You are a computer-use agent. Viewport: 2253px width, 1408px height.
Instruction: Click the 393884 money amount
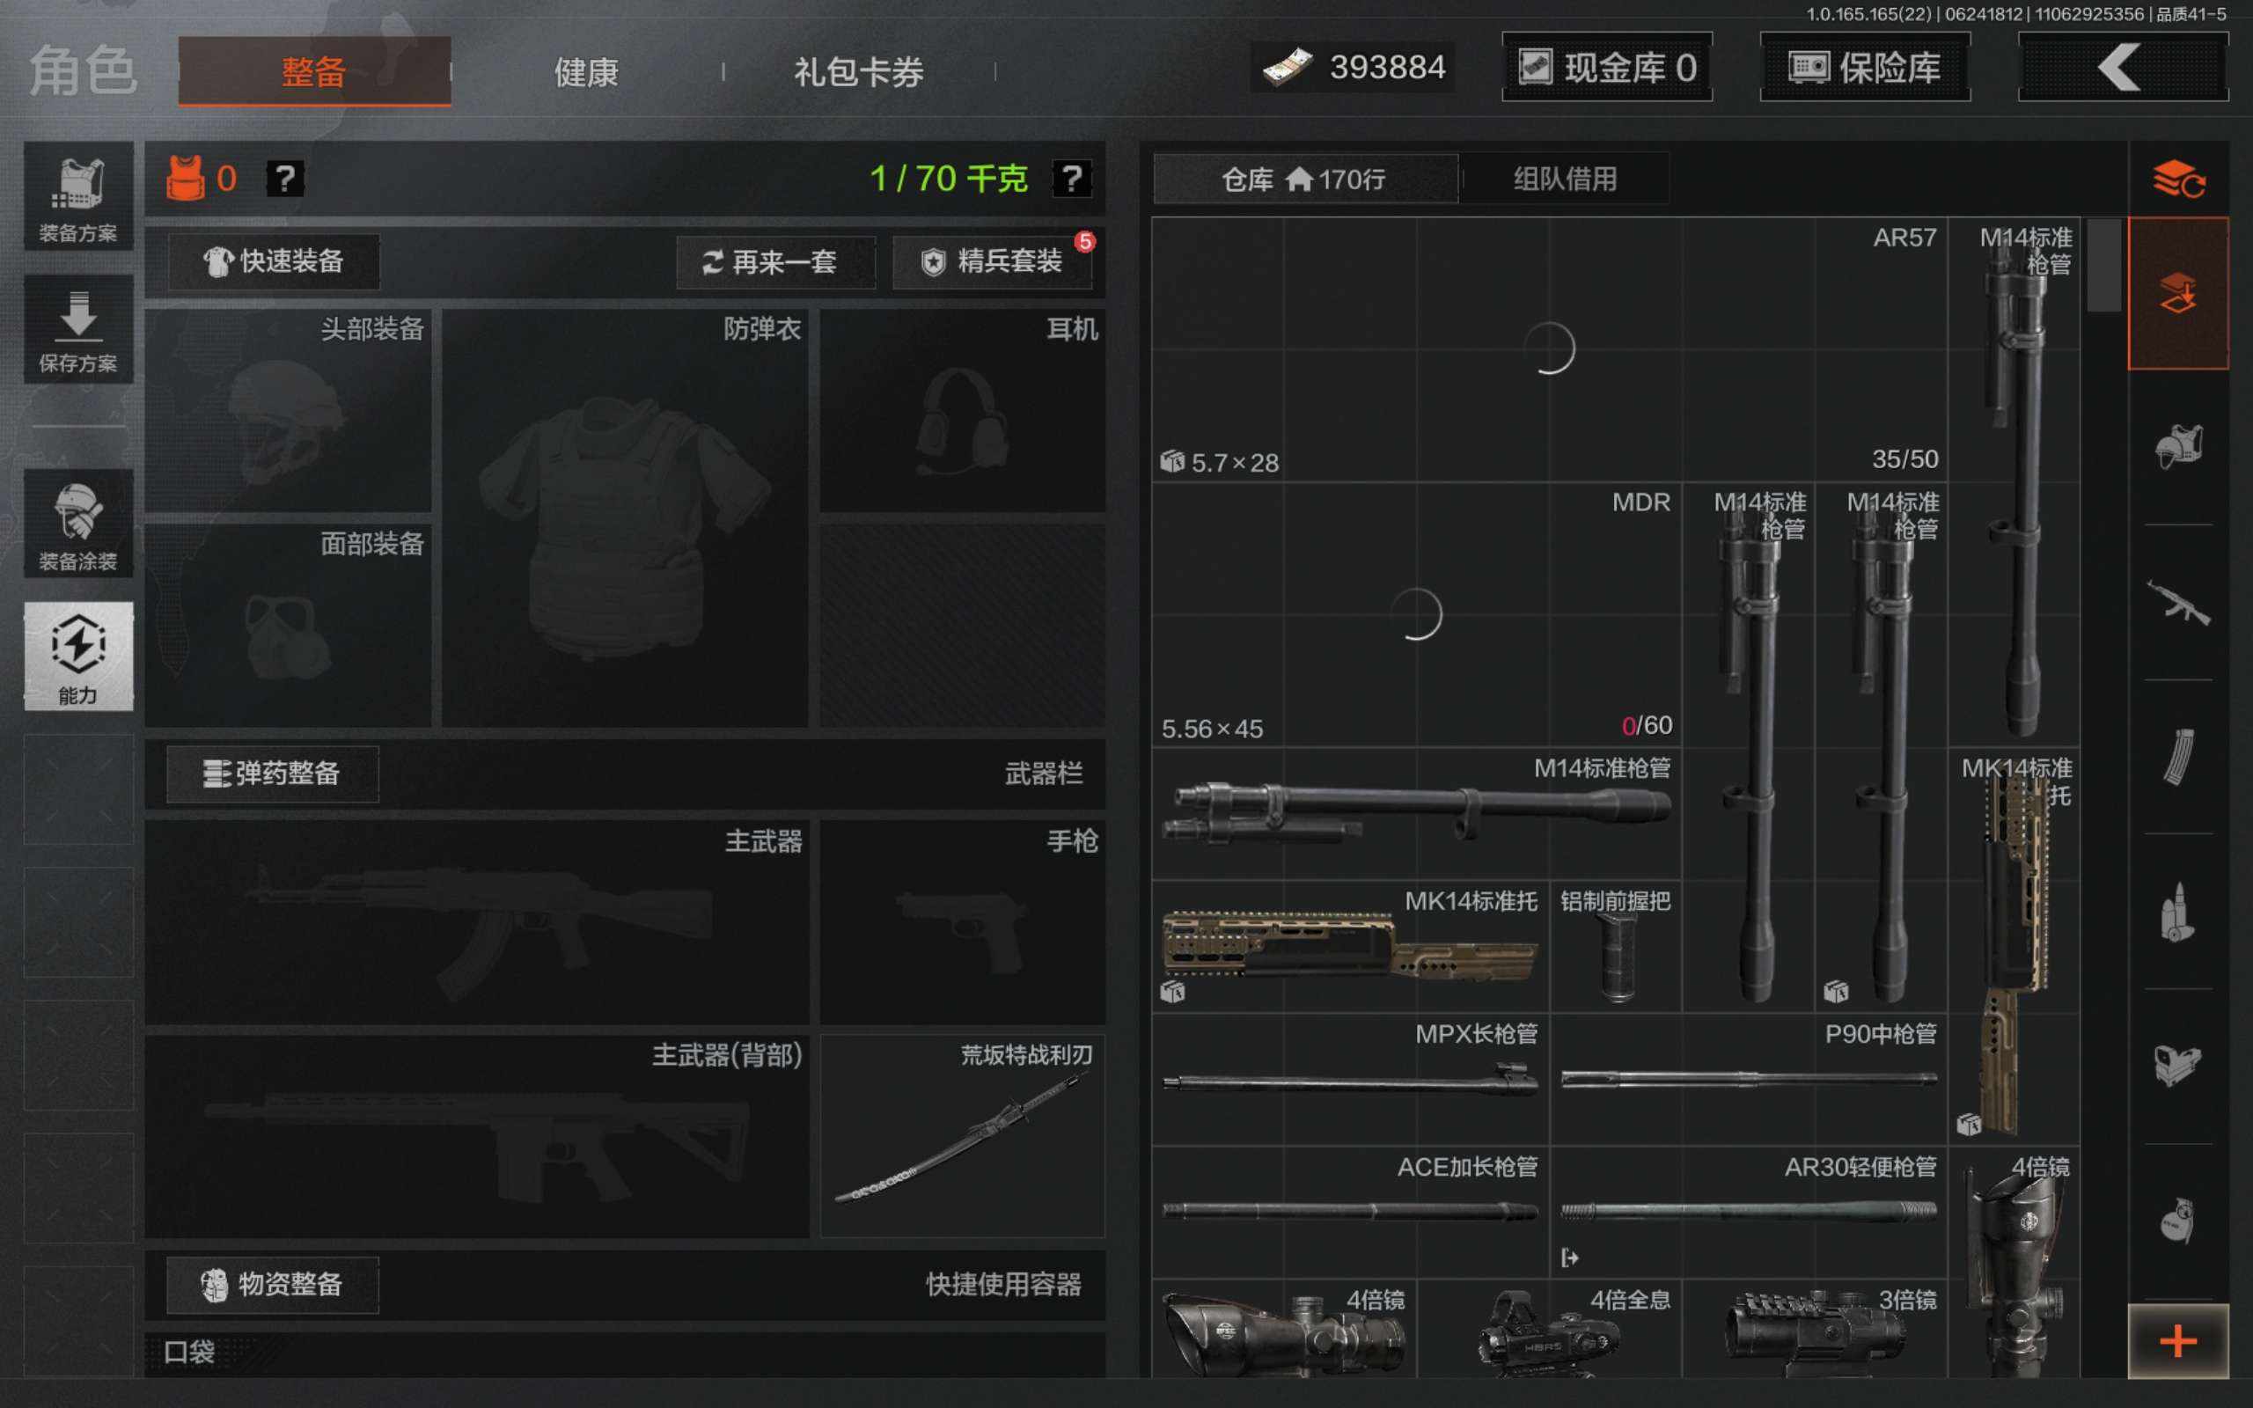1387,67
